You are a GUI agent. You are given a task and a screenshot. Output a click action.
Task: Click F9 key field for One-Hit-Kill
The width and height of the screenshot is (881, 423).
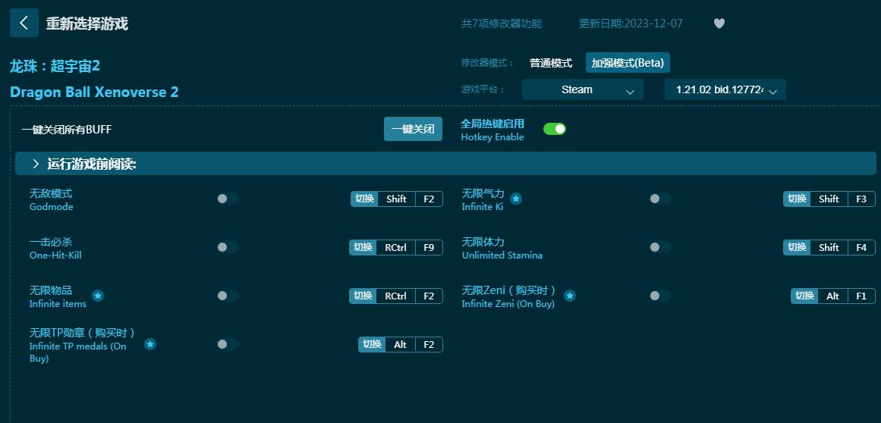429,247
